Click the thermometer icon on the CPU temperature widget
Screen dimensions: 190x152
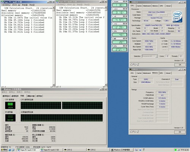(x=112, y=31)
